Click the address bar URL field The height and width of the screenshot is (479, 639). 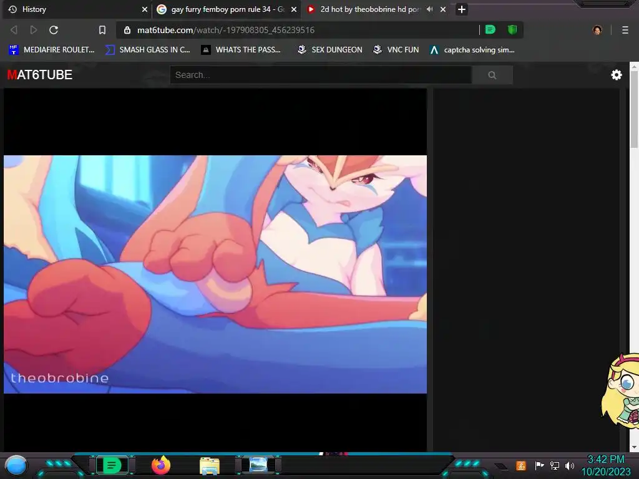coord(301,30)
